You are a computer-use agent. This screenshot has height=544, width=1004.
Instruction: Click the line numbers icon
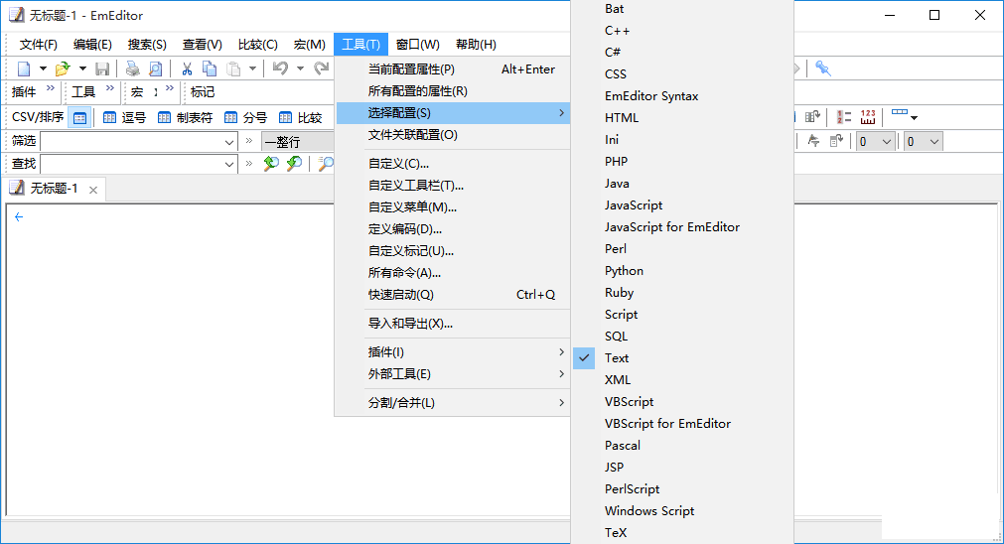pyautogui.click(x=844, y=117)
